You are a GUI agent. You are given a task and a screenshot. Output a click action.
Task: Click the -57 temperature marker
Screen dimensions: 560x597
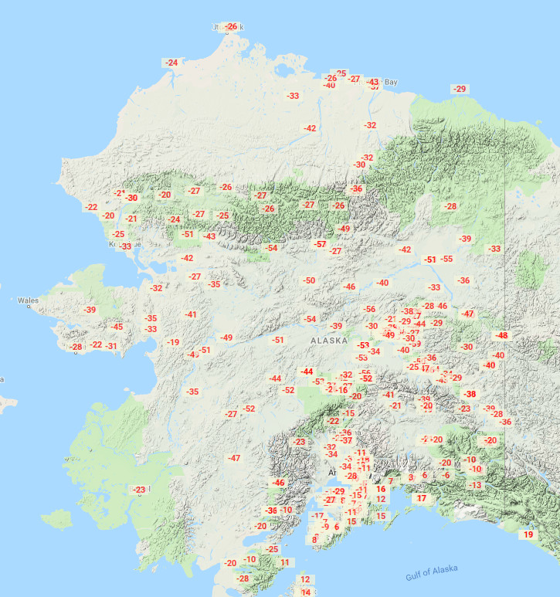tap(320, 244)
